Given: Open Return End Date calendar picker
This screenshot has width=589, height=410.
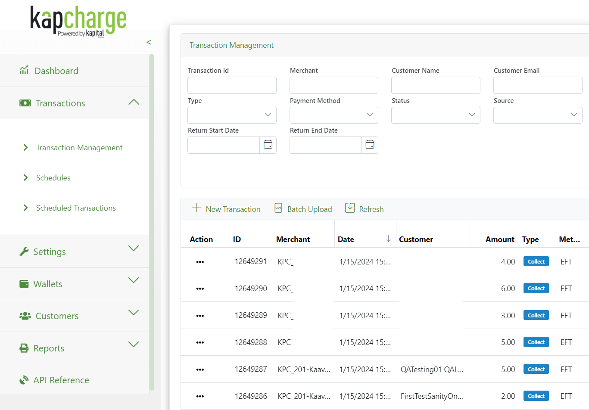Looking at the screenshot, I should [x=370, y=145].
